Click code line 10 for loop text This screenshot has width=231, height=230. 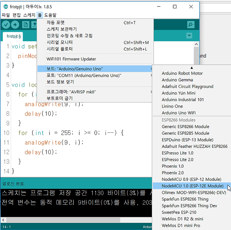[x=71, y=133]
